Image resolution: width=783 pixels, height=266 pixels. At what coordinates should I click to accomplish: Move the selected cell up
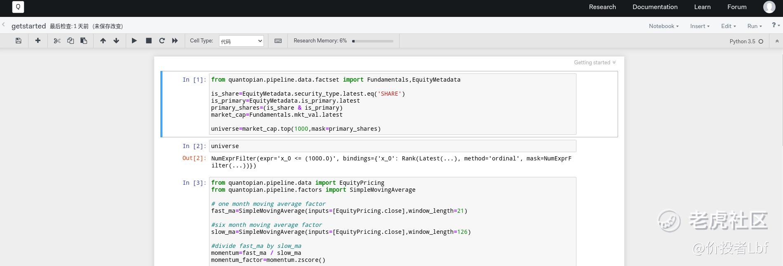pyautogui.click(x=103, y=40)
